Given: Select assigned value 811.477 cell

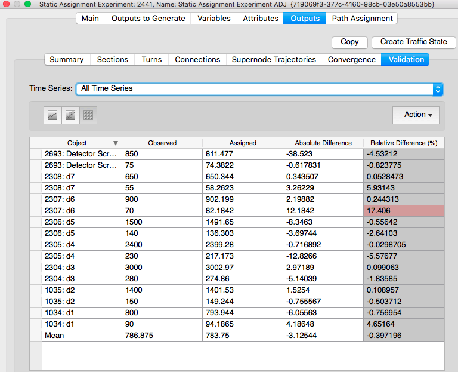Looking at the screenshot, I should point(243,154).
